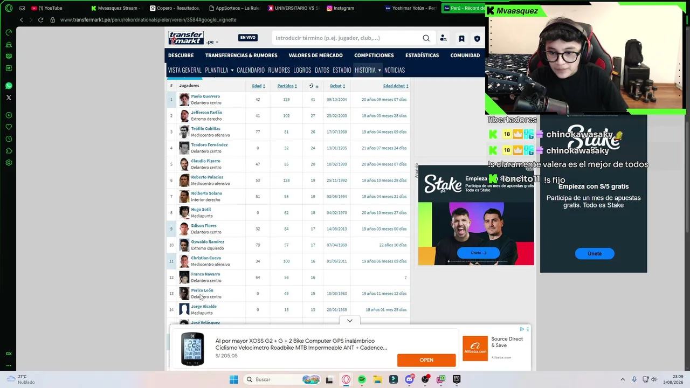
Task: Open the GX Control speedometer icon in the sidebar
Action: pyautogui.click(x=9, y=32)
